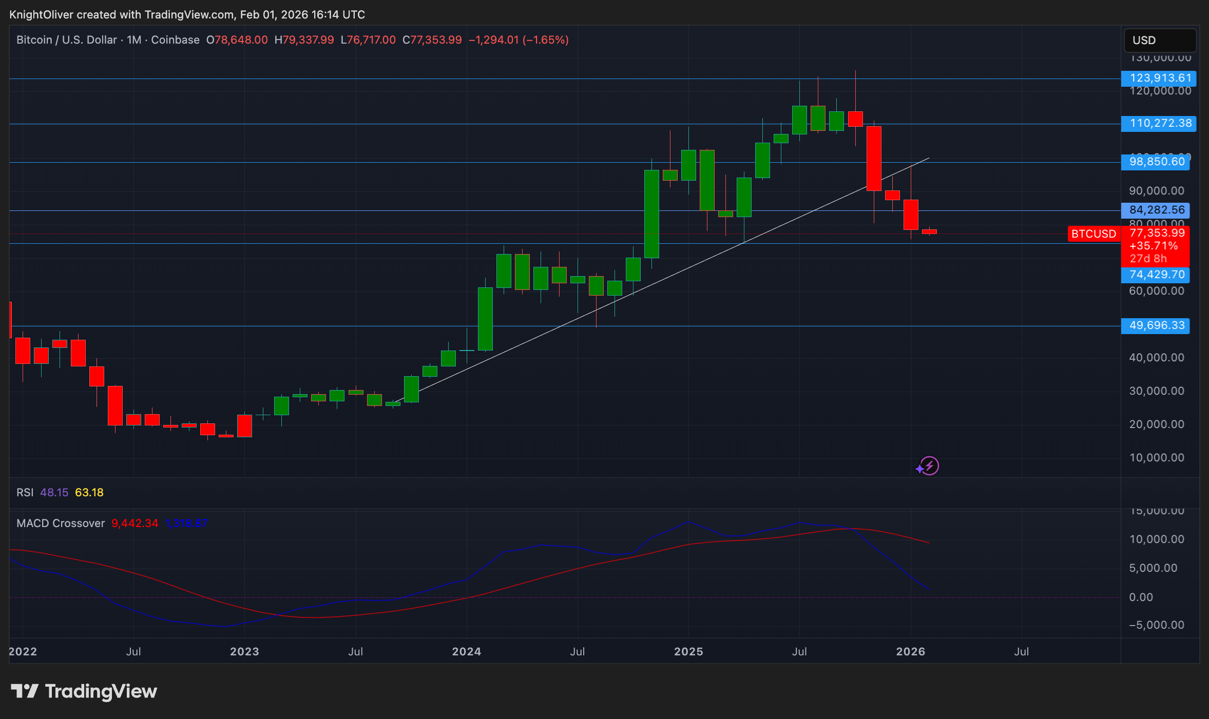This screenshot has width=1209, height=719.
Task: Click the Bitcoin / U.S. Dollar symbol title
Action: 67,40
